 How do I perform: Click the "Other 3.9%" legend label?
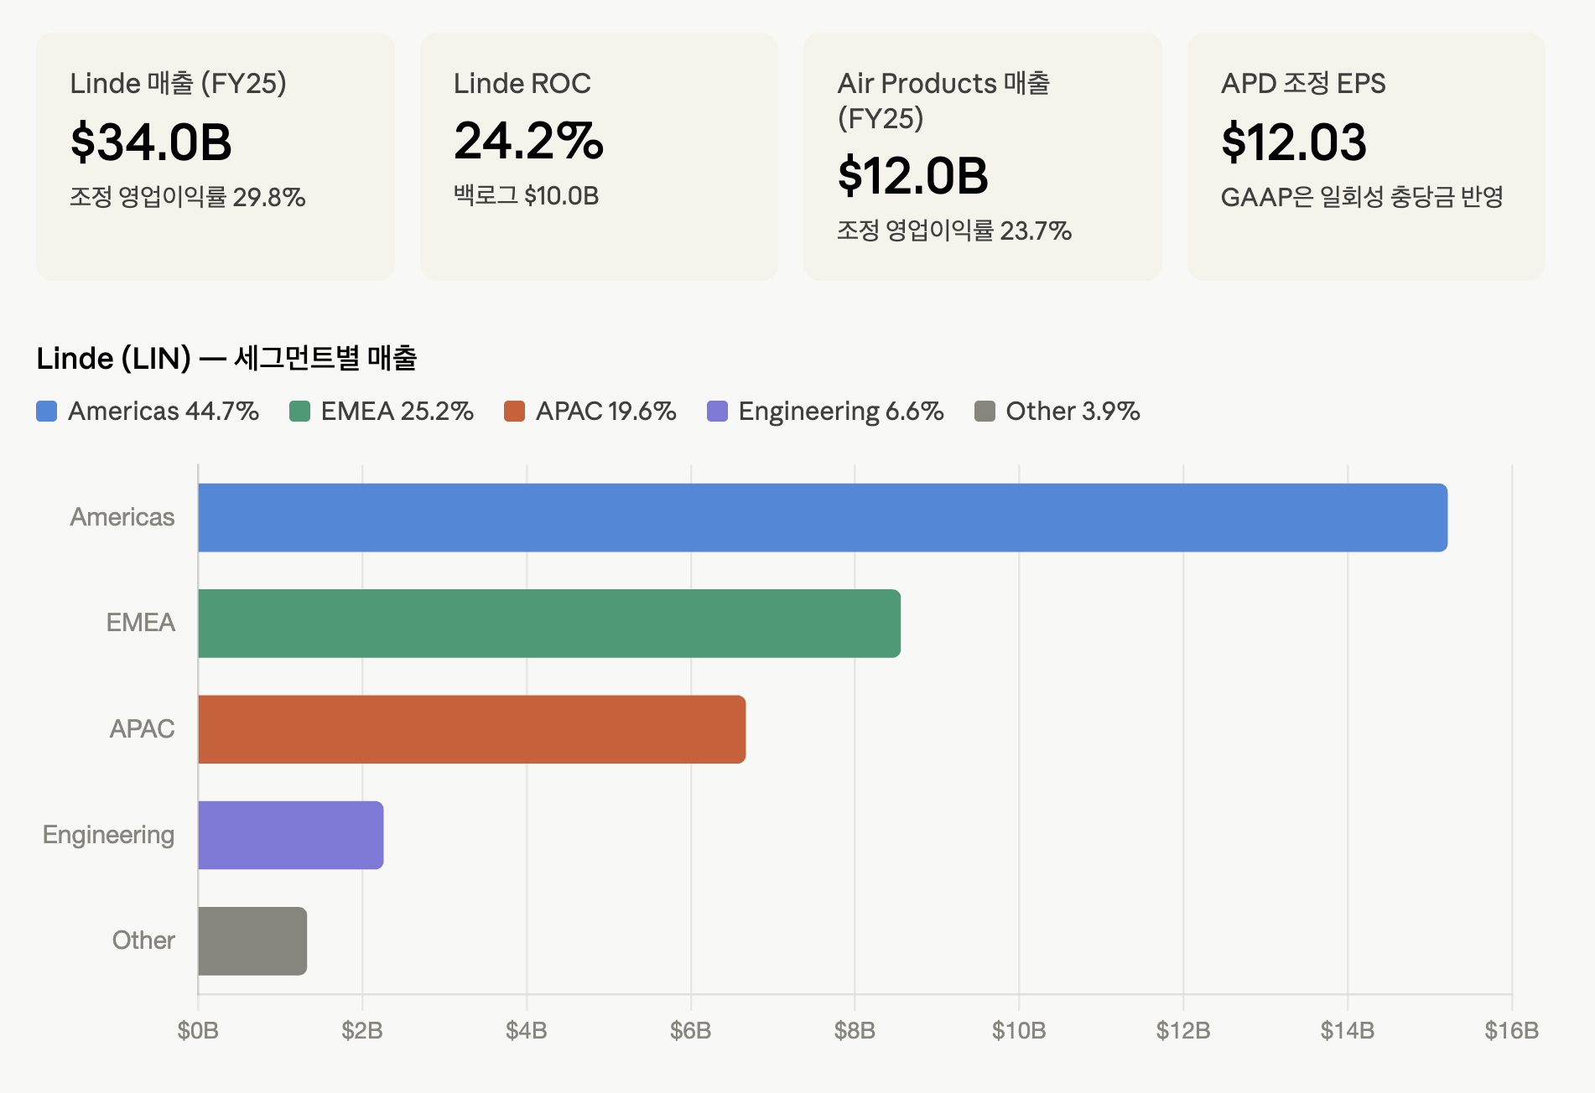tap(1073, 412)
